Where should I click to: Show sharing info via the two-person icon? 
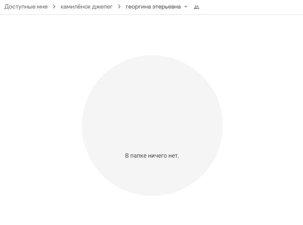click(x=197, y=7)
